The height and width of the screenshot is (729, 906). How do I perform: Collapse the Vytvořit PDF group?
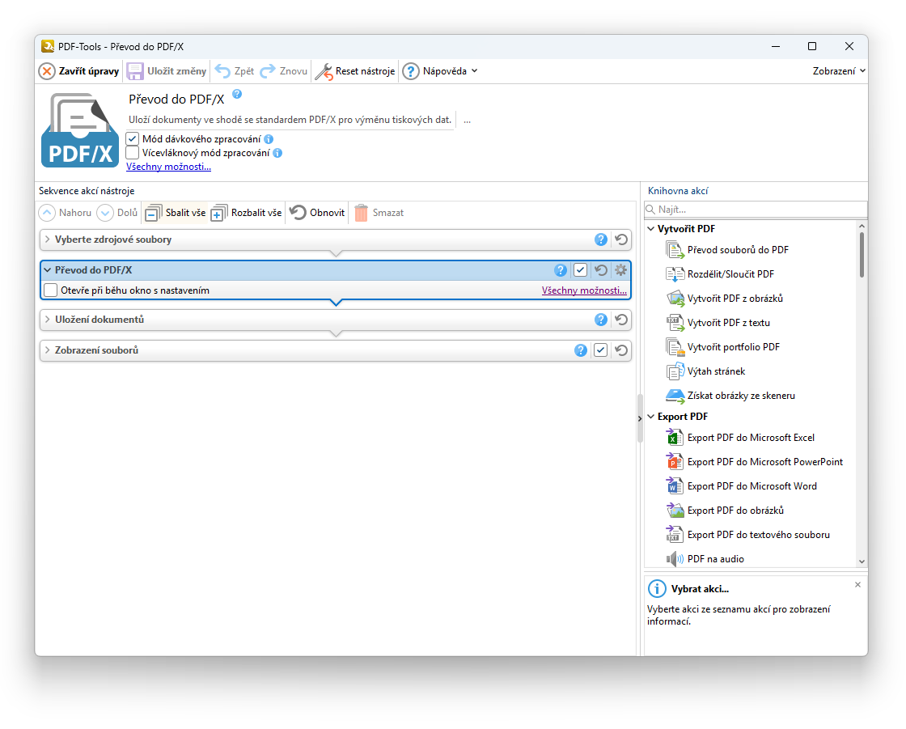651,229
